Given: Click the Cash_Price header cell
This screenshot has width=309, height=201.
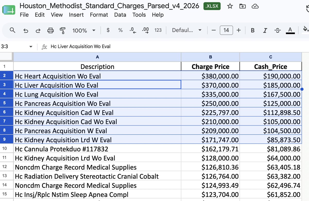Looking at the screenshot, I should coord(271,66).
